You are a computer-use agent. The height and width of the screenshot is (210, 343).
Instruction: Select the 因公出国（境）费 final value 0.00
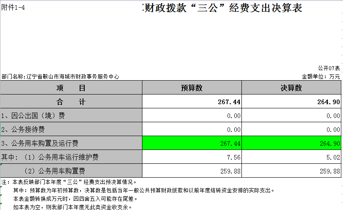coord(291,115)
